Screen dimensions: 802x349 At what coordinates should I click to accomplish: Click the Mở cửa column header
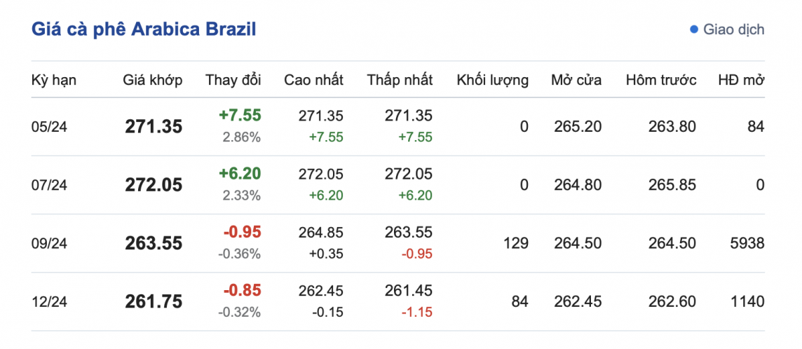[576, 80]
